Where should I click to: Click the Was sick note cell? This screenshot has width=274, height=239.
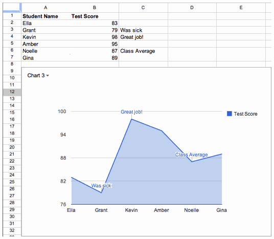(x=143, y=30)
